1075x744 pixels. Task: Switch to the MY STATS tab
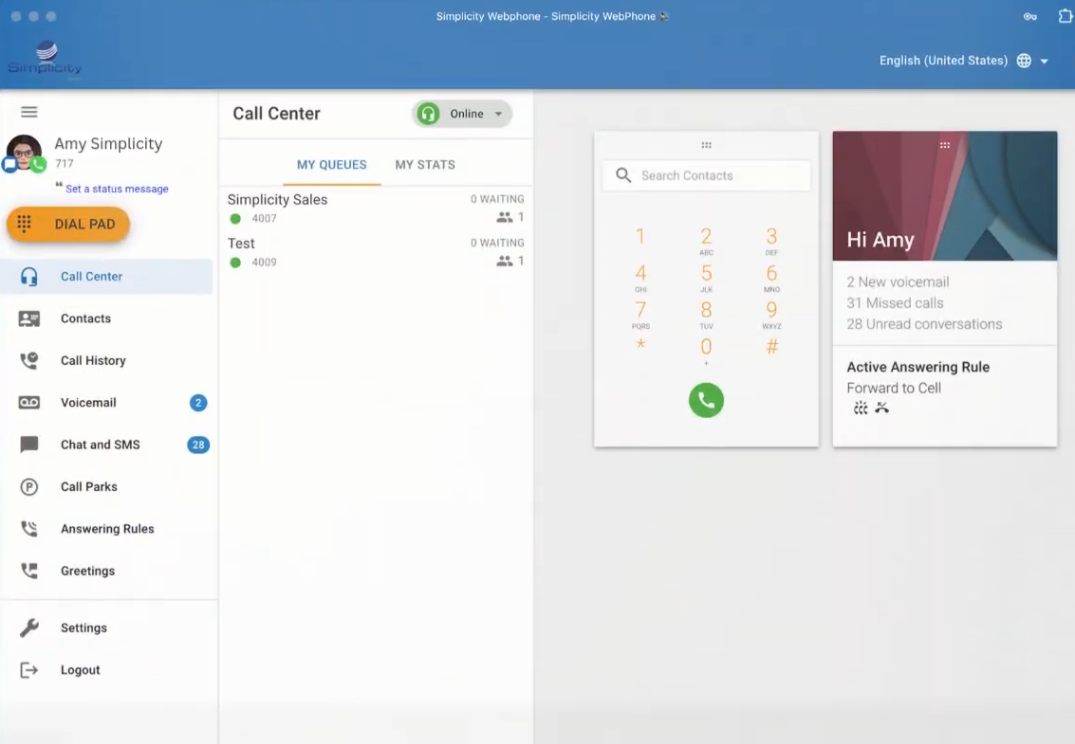(425, 164)
